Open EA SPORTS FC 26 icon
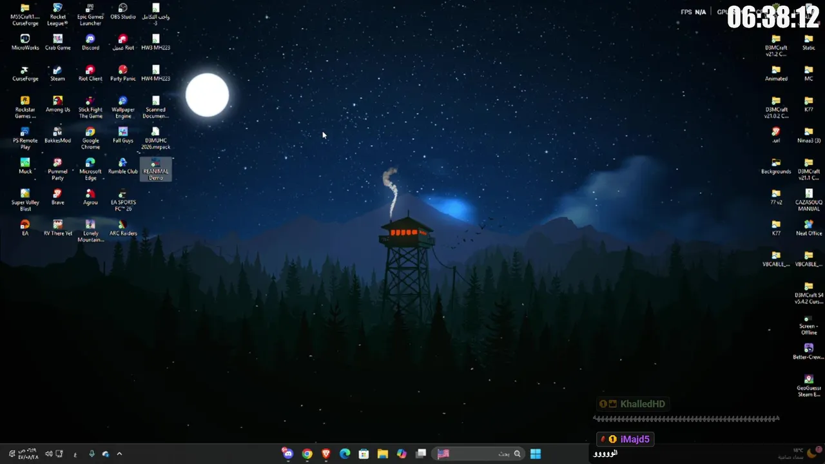This screenshot has height=464, width=825. pyautogui.click(x=123, y=200)
